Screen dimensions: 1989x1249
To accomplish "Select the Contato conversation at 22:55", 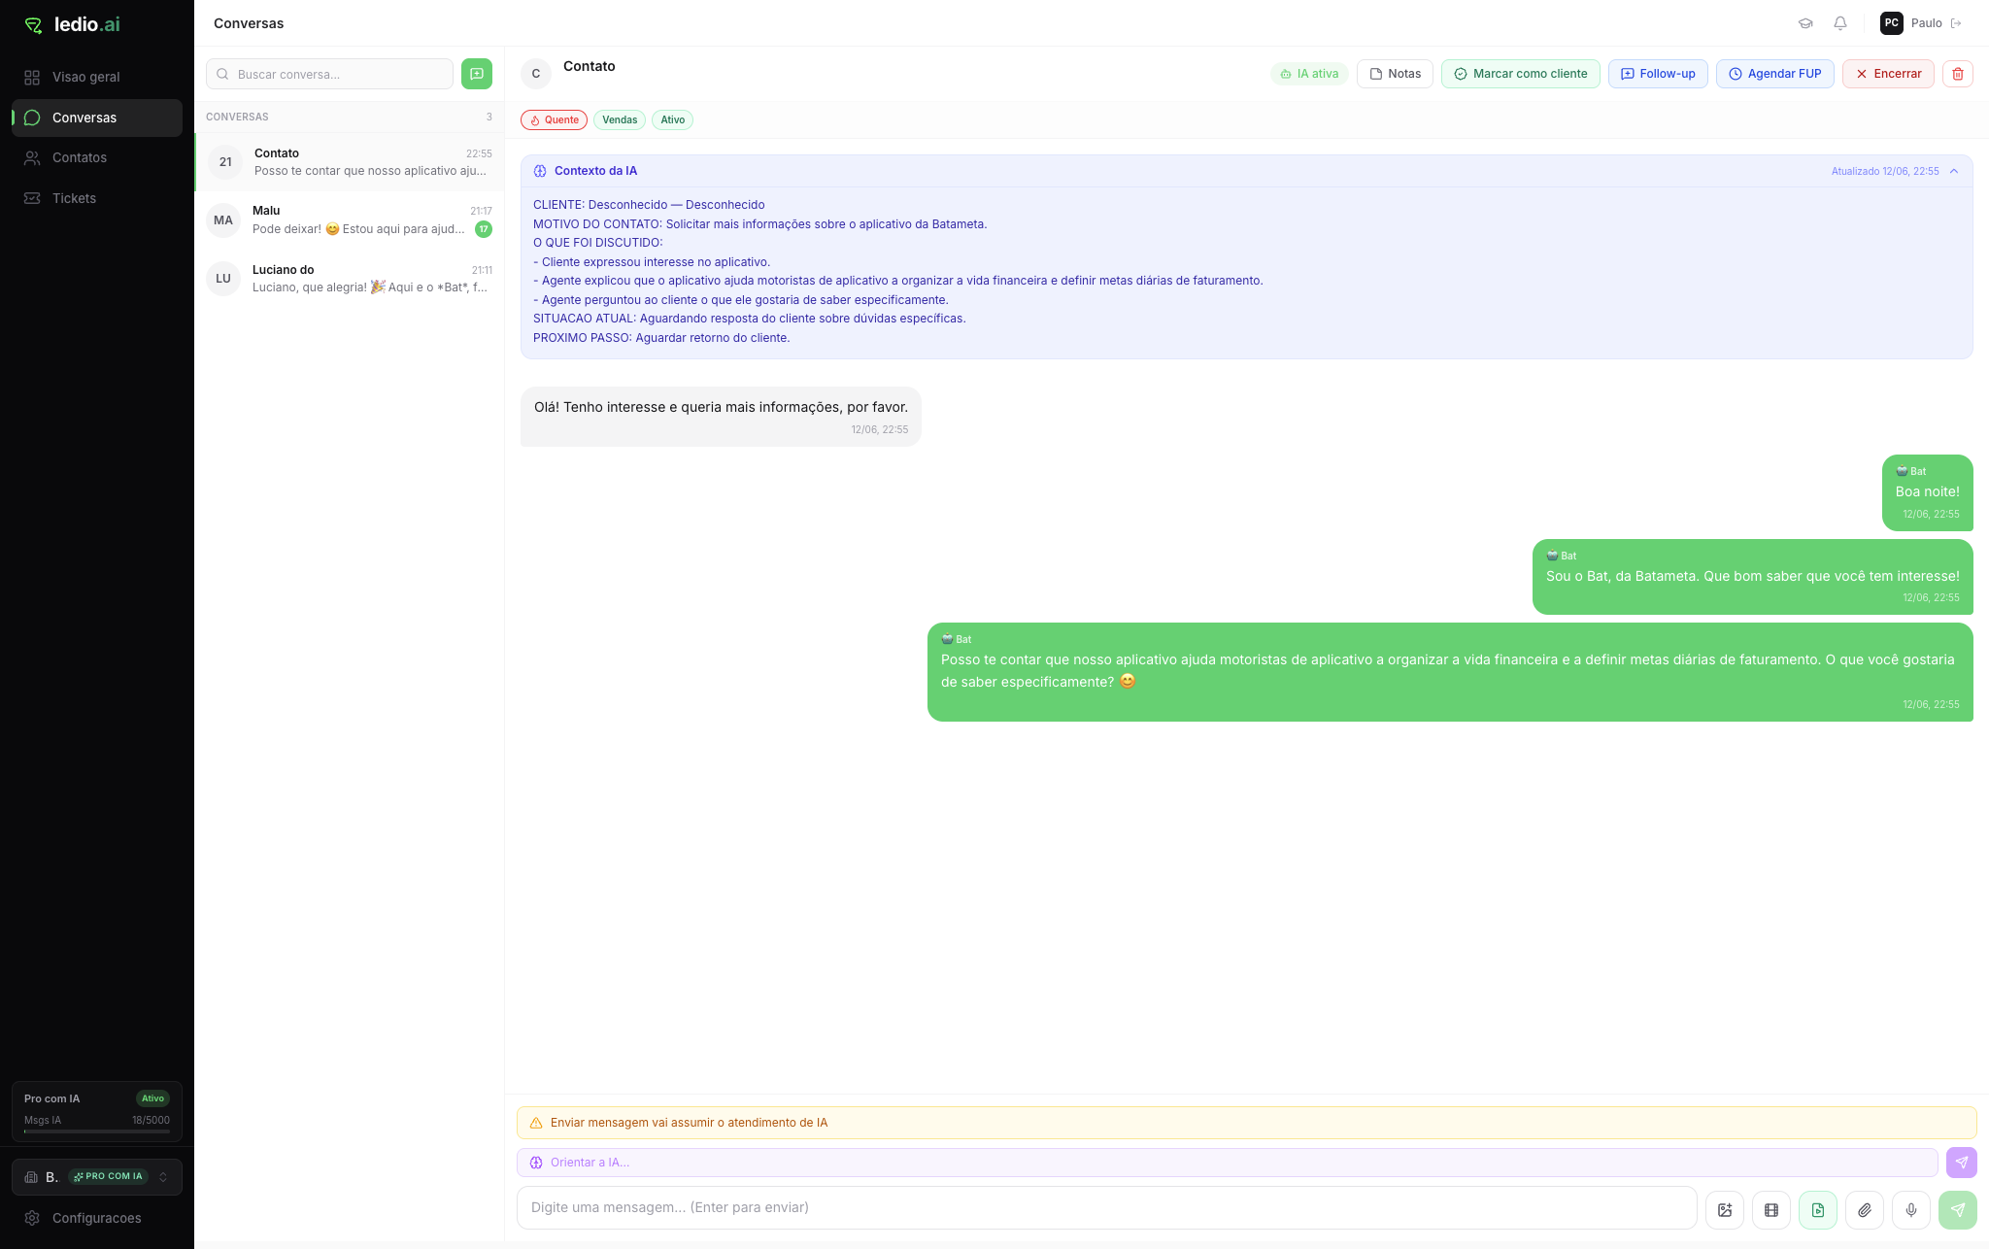I will (x=350, y=162).
